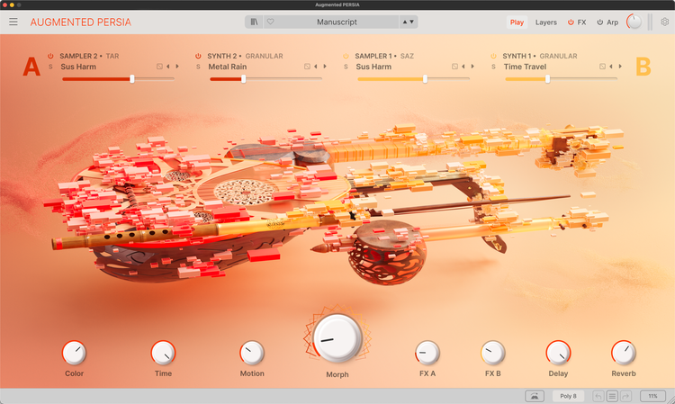The width and height of the screenshot is (675, 404).
Task: Open the history list icon
Action: click(612, 396)
